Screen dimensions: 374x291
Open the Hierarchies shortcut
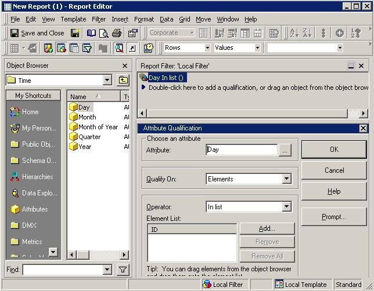pos(37,177)
